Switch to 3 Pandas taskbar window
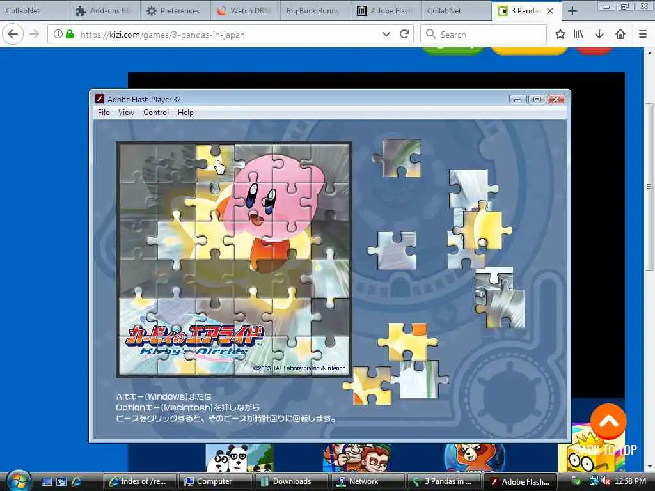The width and height of the screenshot is (655, 491). click(443, 481)
